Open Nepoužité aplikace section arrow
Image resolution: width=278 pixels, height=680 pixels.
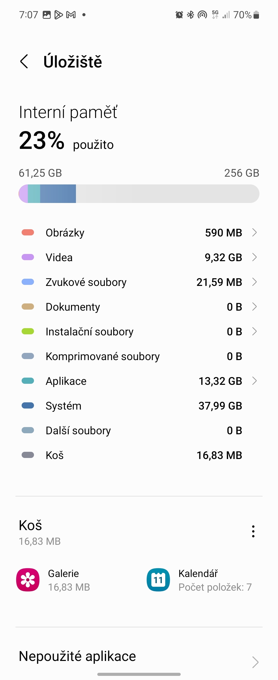tap(255, 662)
